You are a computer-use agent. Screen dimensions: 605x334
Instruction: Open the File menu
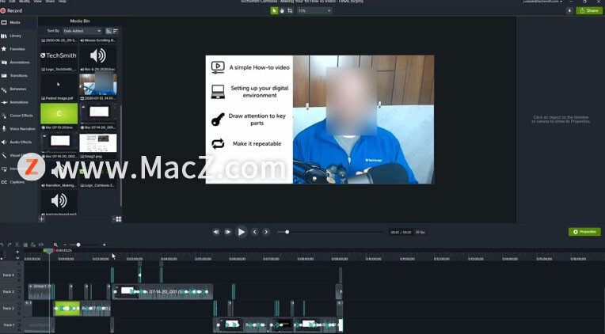point(2,2)
